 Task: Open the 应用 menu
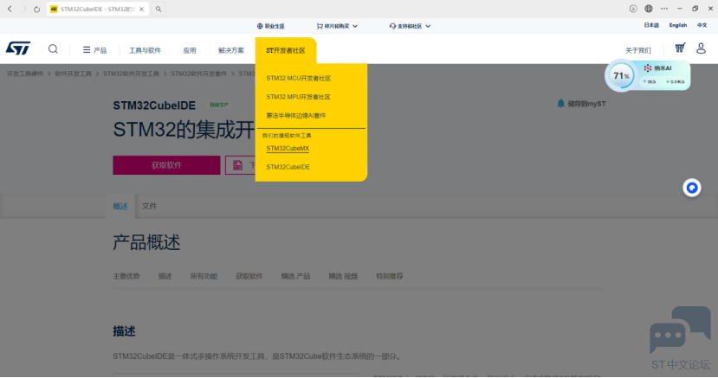(x=190, y=50)
